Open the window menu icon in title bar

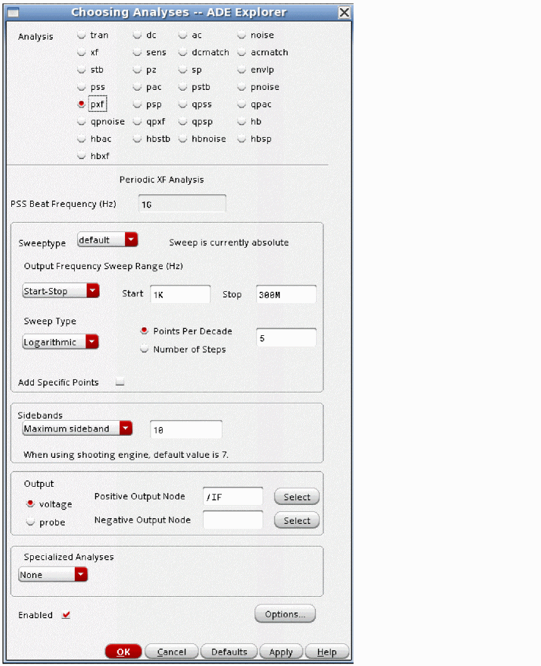(x=13, y=13)
